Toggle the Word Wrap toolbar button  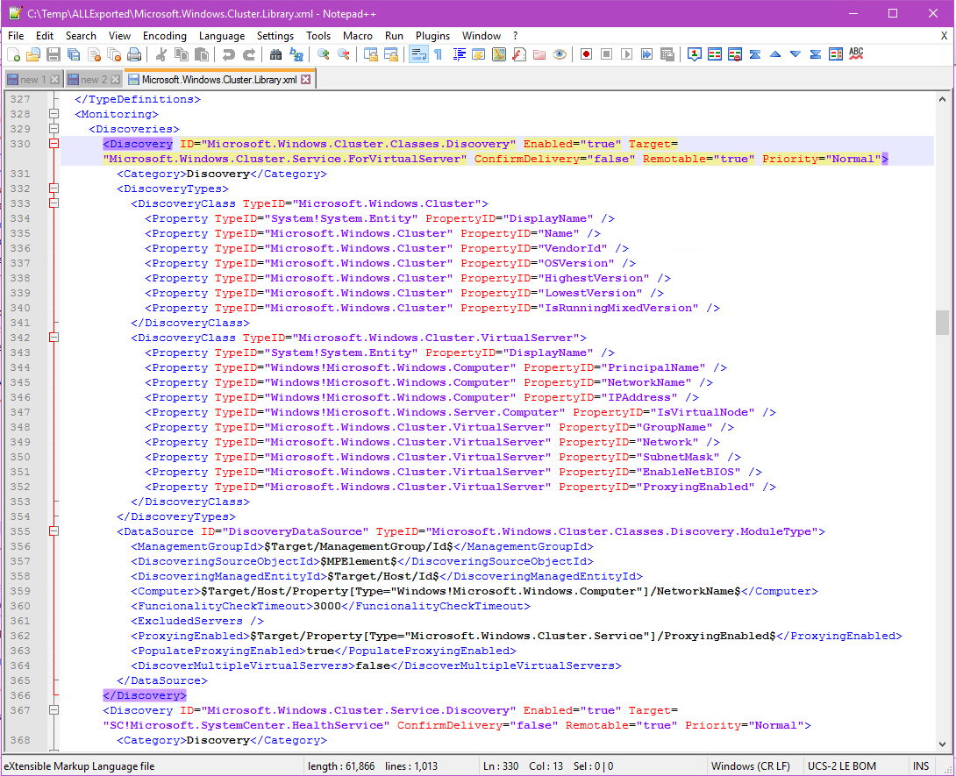coord(418,54)
